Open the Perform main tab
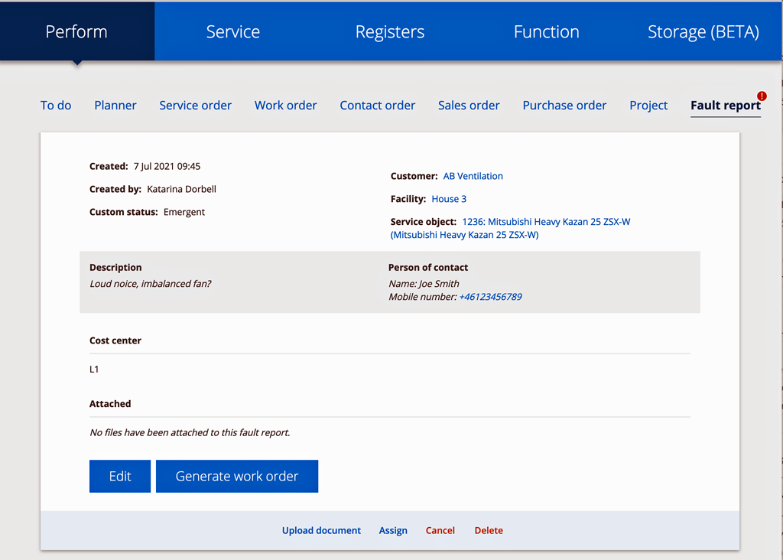 76,31
